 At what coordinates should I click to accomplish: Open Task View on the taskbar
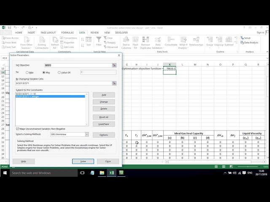point(82,173)
